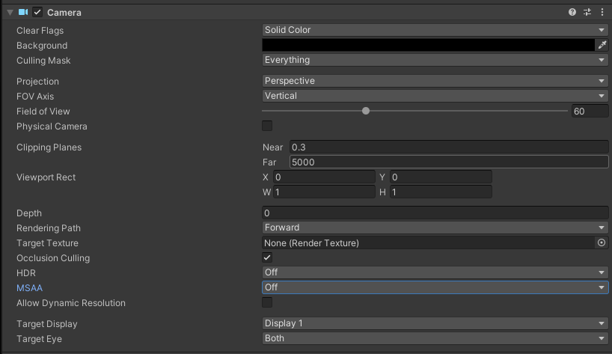
Task: Open Clear Flags dropdown showing Solid Color
Action: (x=435, y=30)
